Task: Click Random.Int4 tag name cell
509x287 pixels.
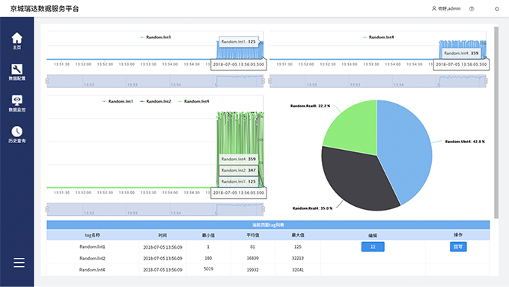Action: [x=92, y=270]
